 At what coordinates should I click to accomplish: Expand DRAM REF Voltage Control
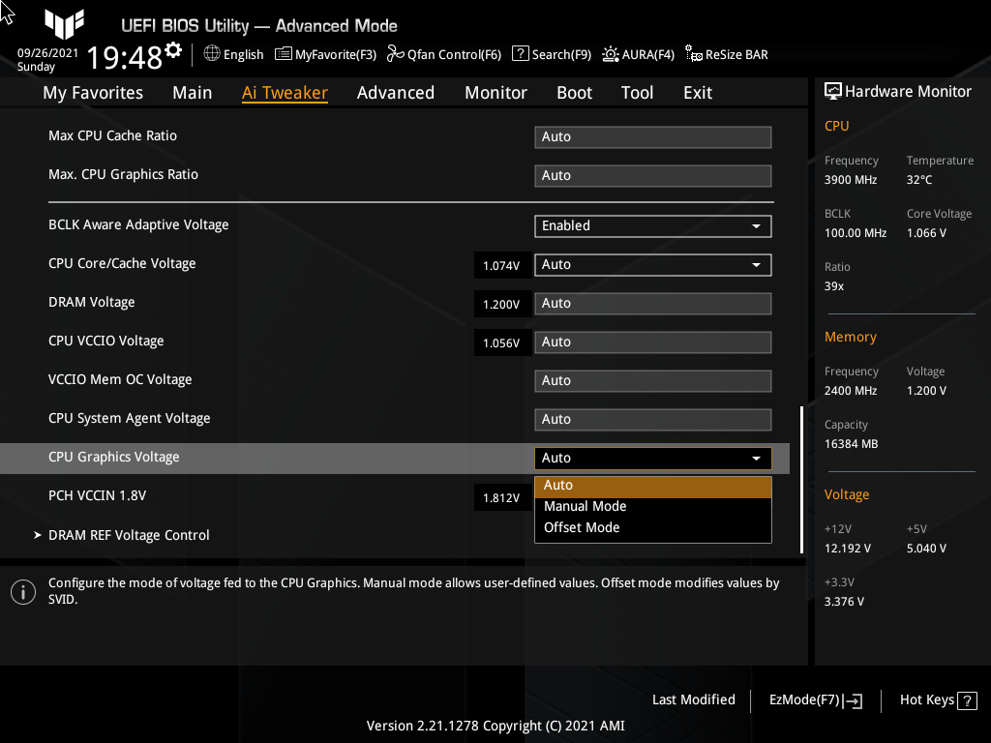point(128,534)
